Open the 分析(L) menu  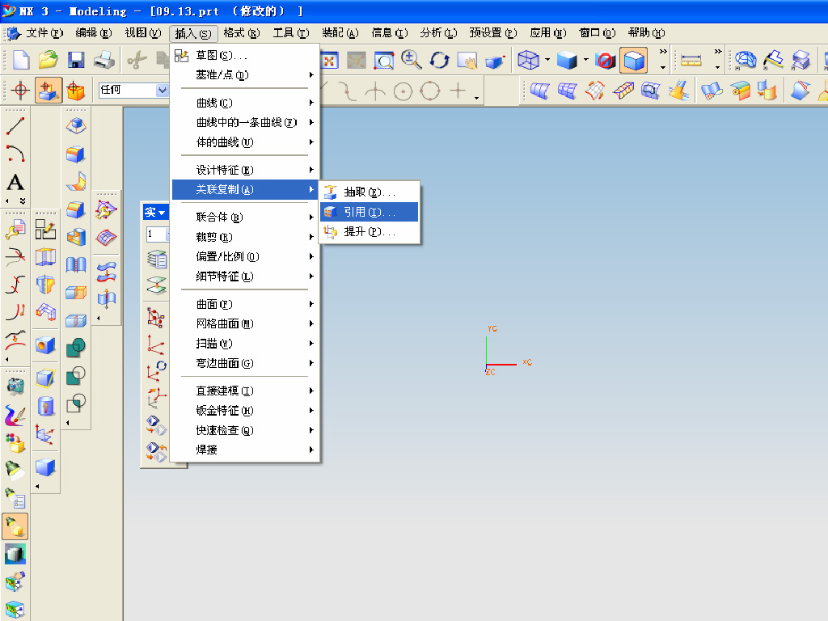[438, 32]
